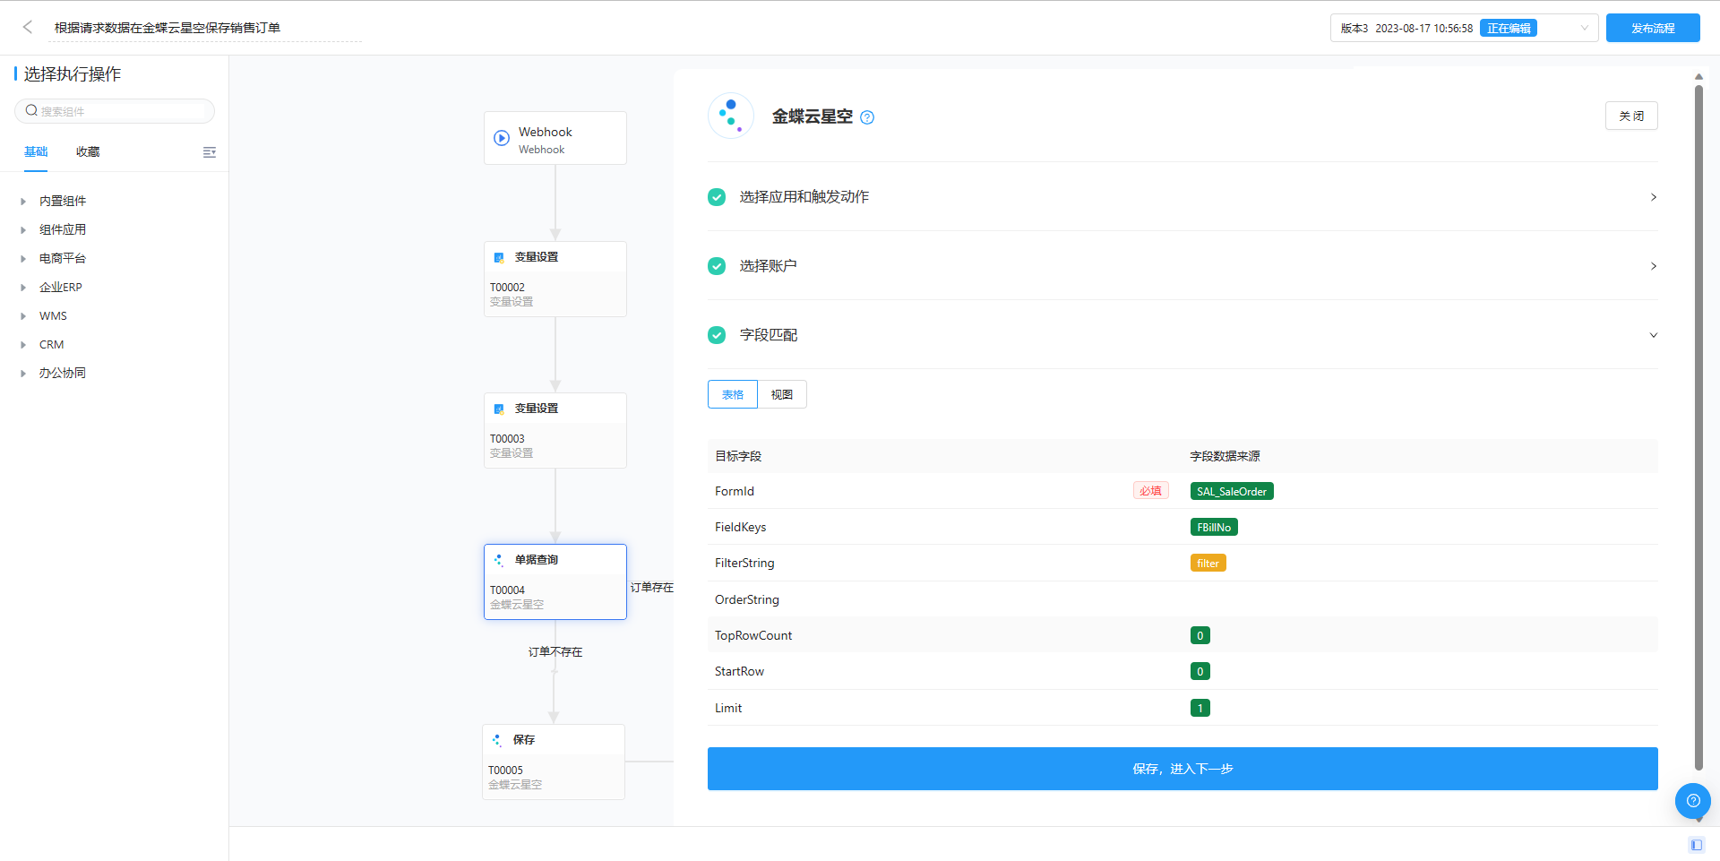Viewport: 1720px width, 861px height.
Task: Click the workflow title input field
Action: click(x=205, y=28)
